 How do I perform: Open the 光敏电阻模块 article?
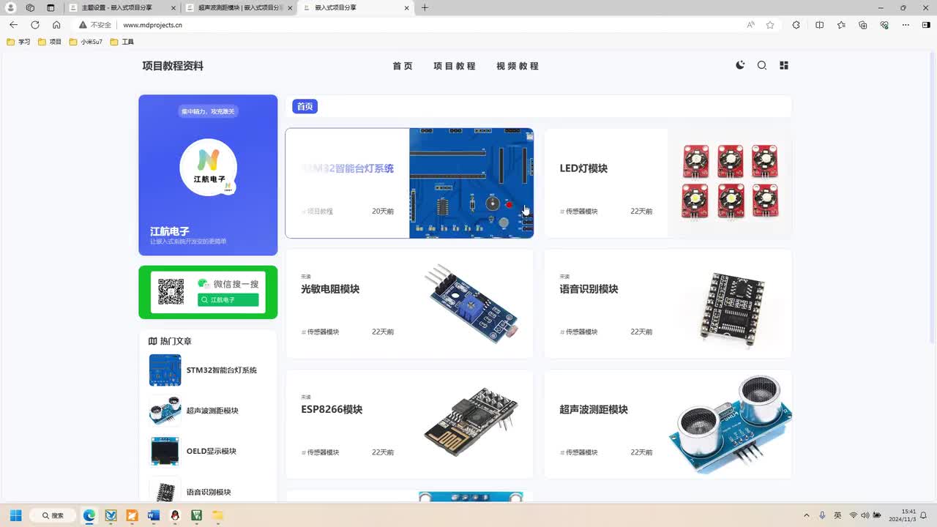330,289
